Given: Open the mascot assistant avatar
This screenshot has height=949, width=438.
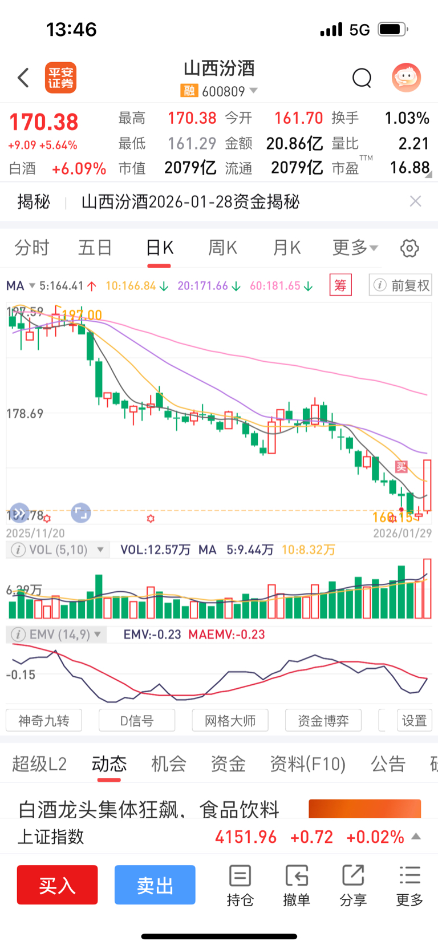Looking at the screenshot, I should coord(406,77).
